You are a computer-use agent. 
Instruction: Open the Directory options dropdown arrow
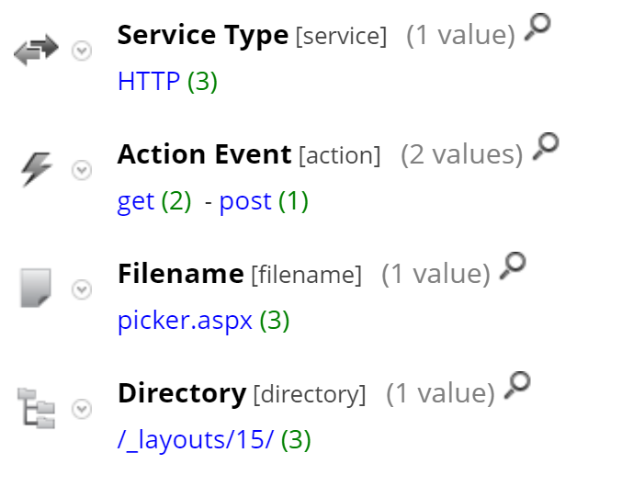pyautogui.click(x=82, y=408)
